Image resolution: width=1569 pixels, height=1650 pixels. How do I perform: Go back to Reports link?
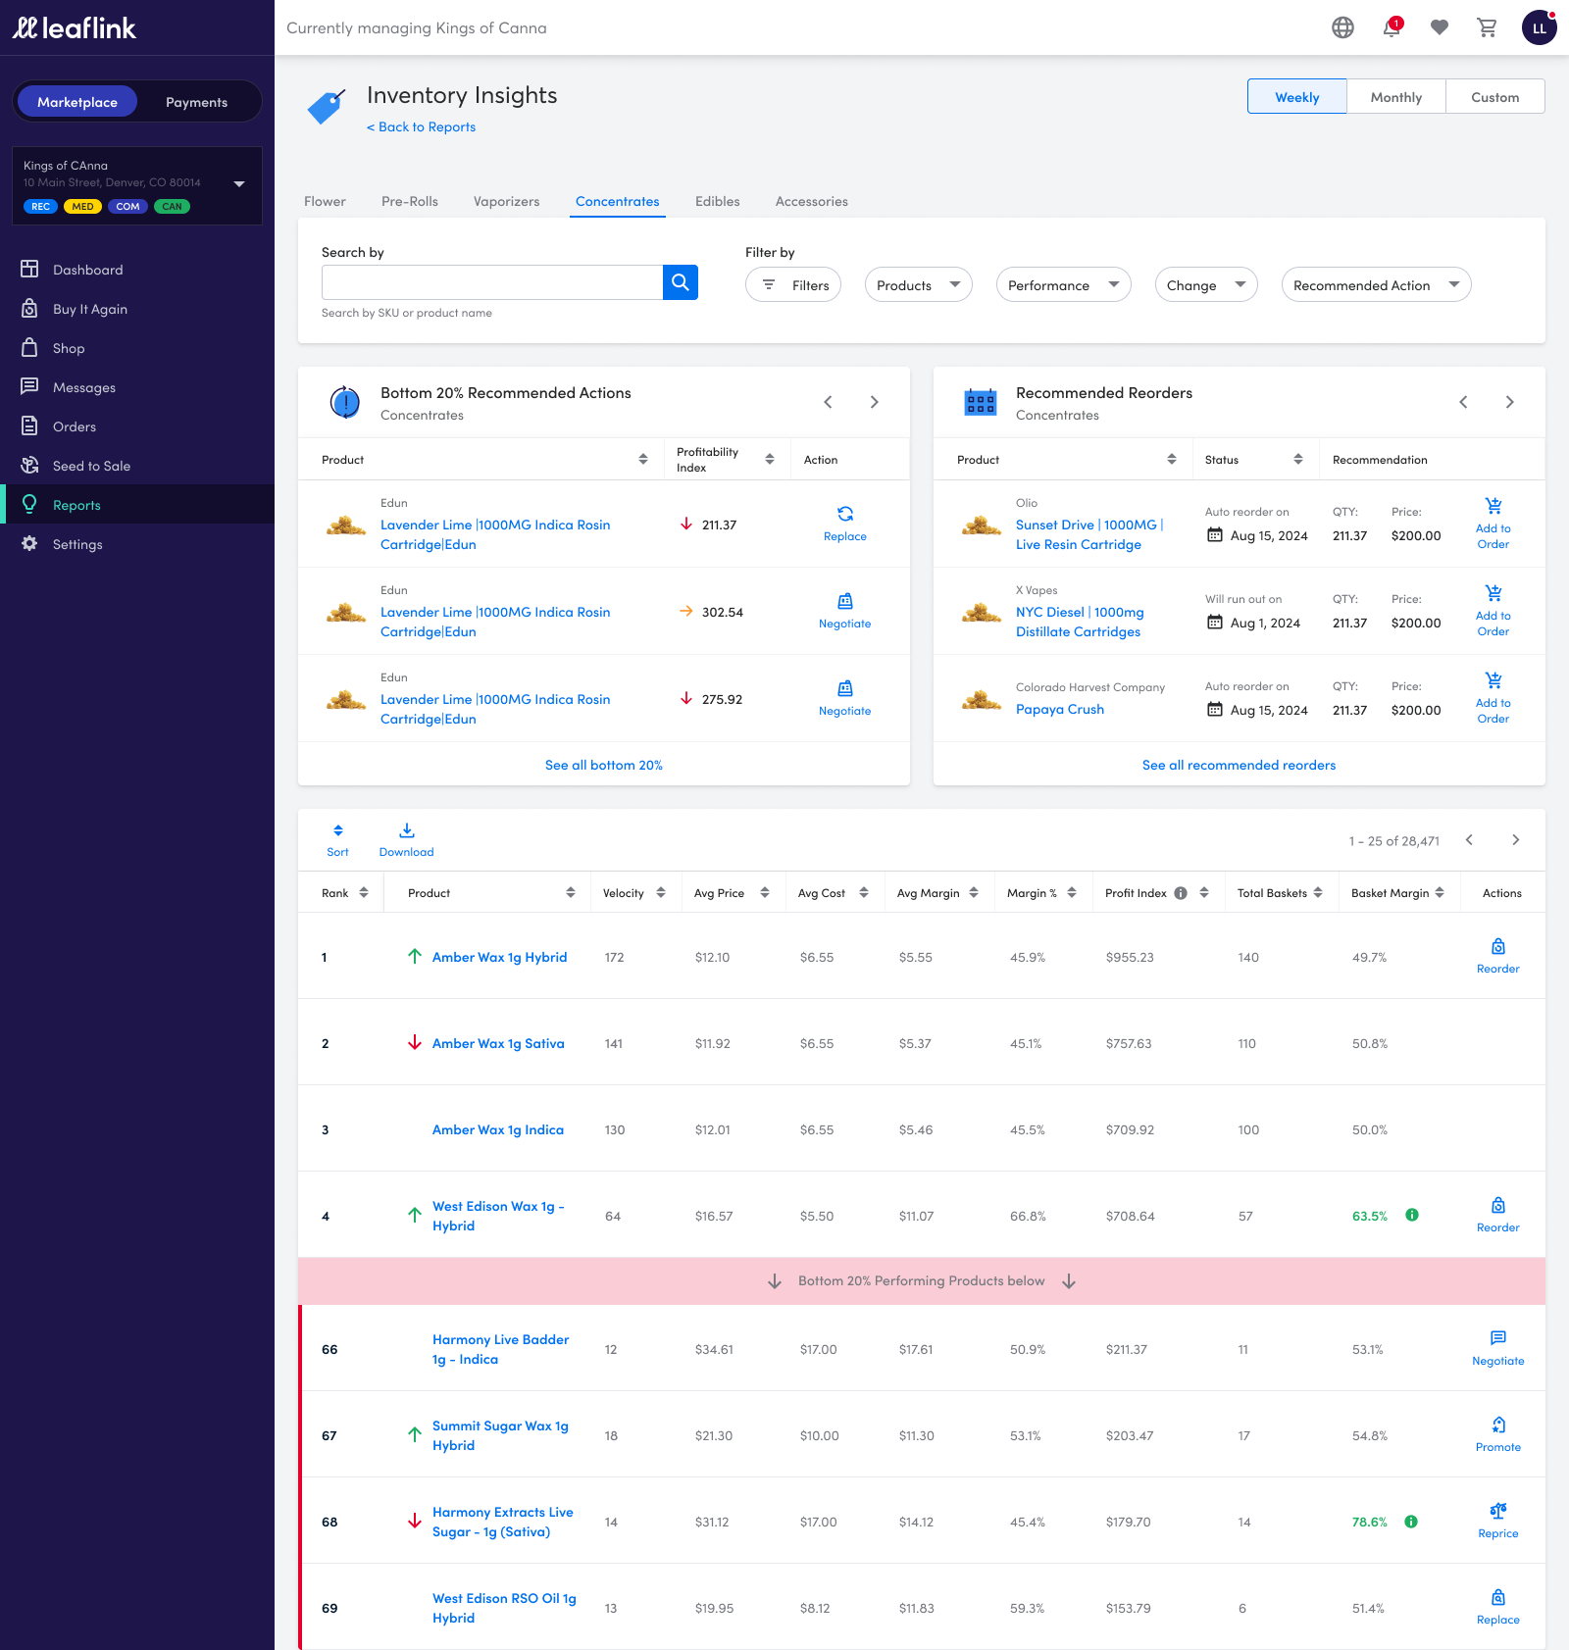pyautogui.click(x=422, y=126)
